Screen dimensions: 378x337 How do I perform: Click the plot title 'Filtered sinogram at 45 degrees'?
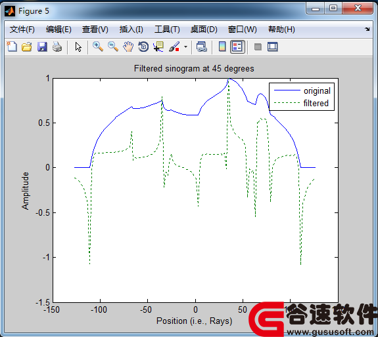pos(194,68)
